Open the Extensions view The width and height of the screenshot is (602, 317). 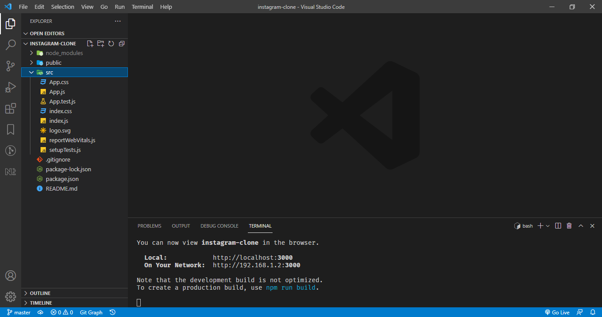pos(11,108)
